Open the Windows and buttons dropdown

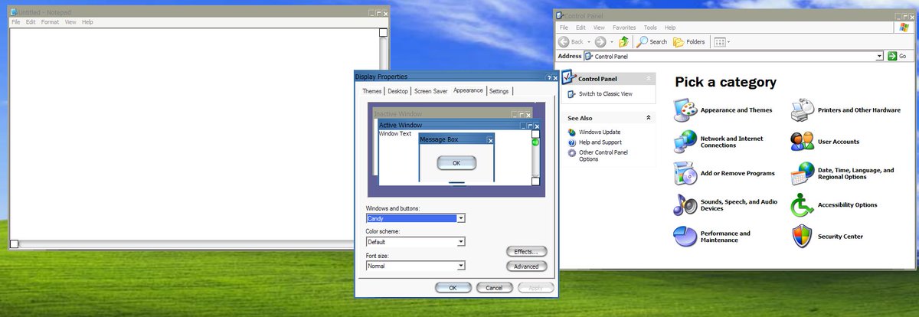point(461,218)
